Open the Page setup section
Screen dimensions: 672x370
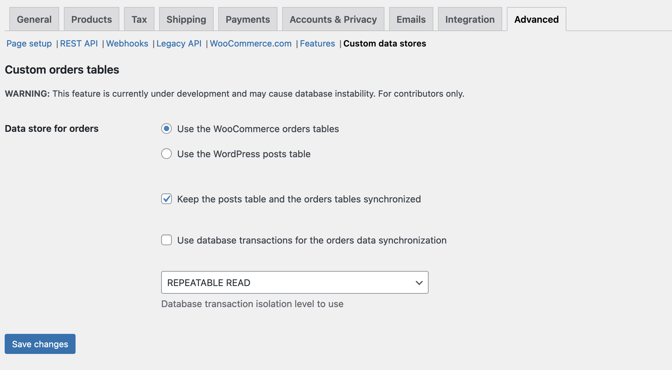29,43
